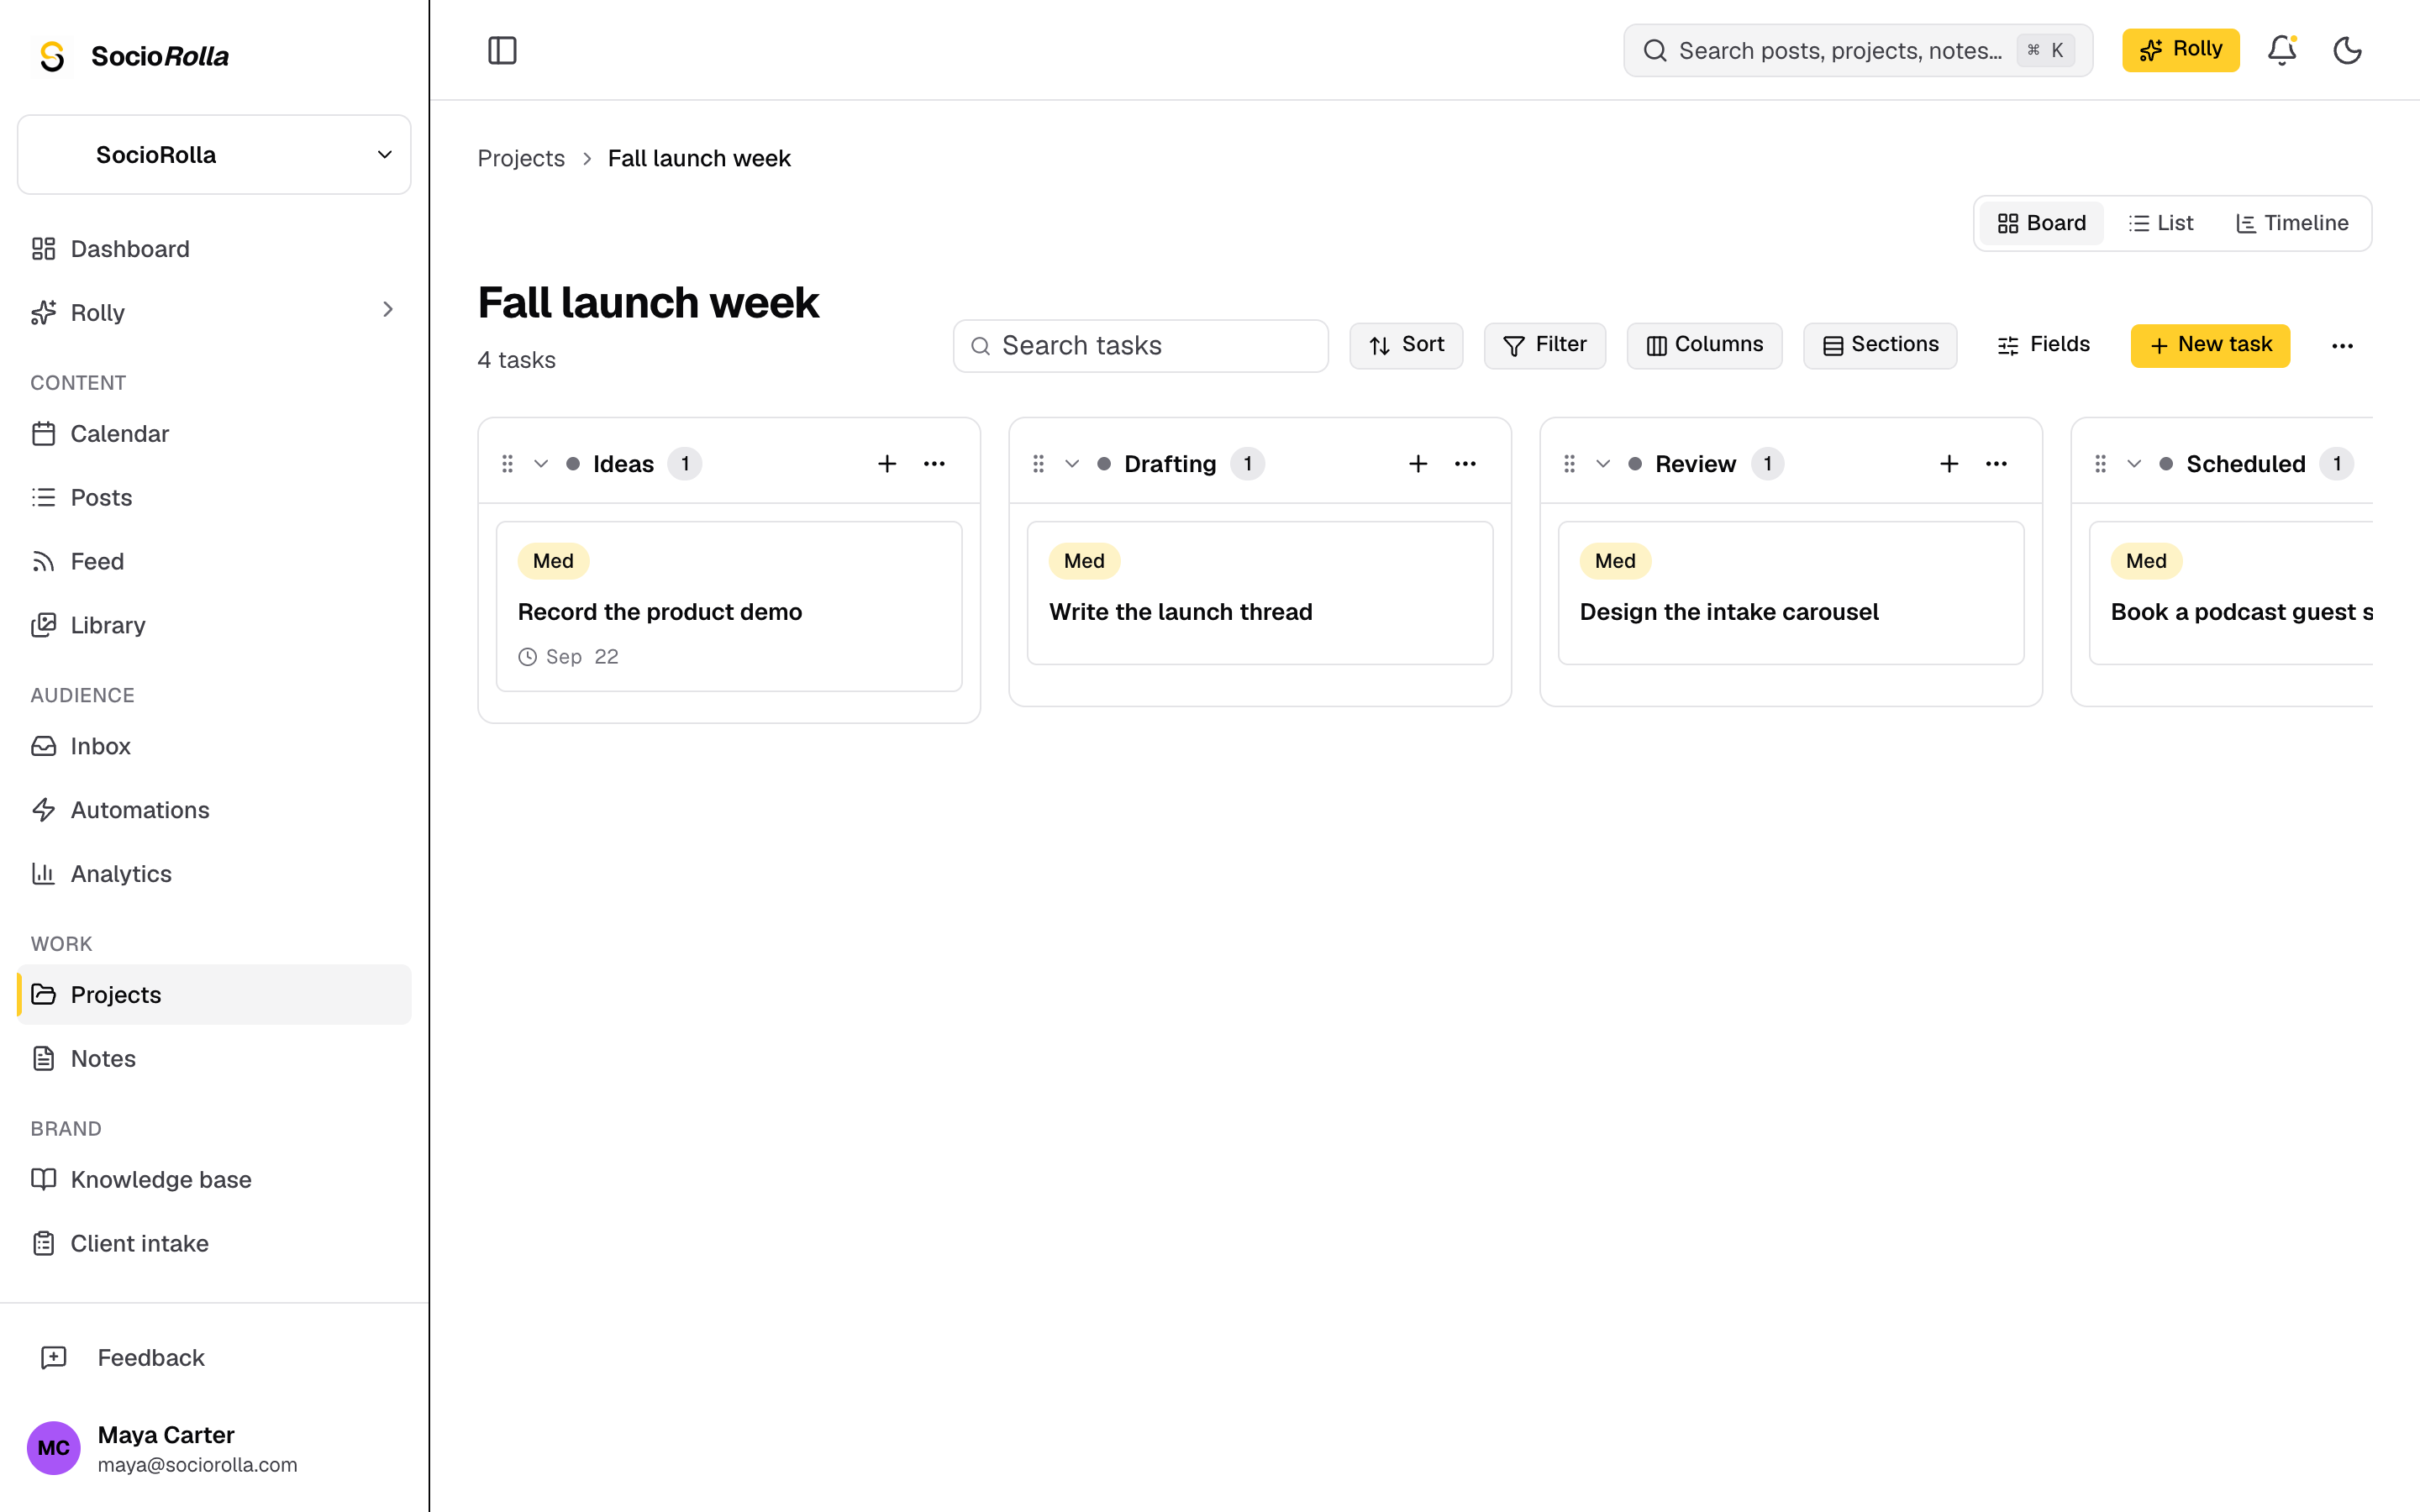Screen dimensions: 2420x1512
Task: Switch to the Timeline view
Action: [x=2292, y=223]
